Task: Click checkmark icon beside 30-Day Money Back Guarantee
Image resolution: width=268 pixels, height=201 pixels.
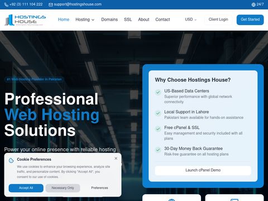Action: [158, 150]
